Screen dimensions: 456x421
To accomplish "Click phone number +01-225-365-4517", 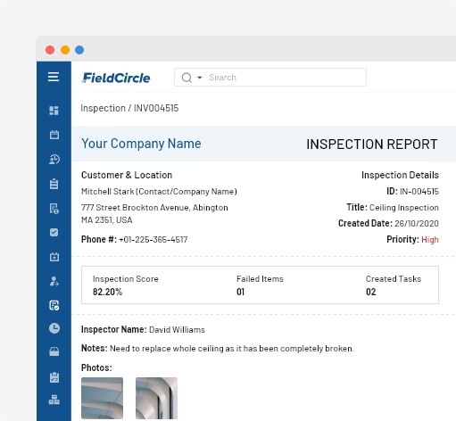I will 153,240.
